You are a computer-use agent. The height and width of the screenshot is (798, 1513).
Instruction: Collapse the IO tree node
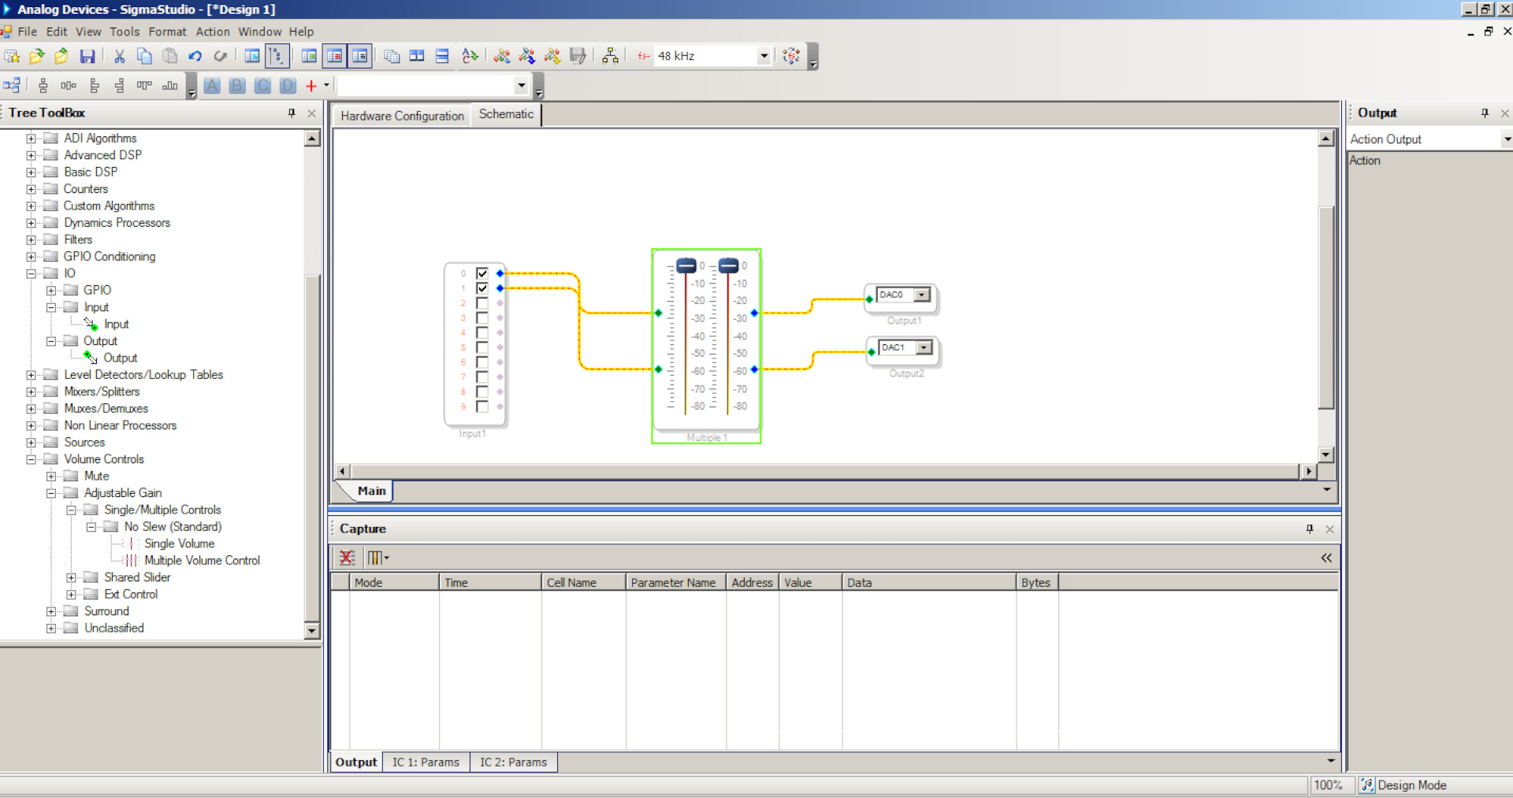click(x=31, y=273)
